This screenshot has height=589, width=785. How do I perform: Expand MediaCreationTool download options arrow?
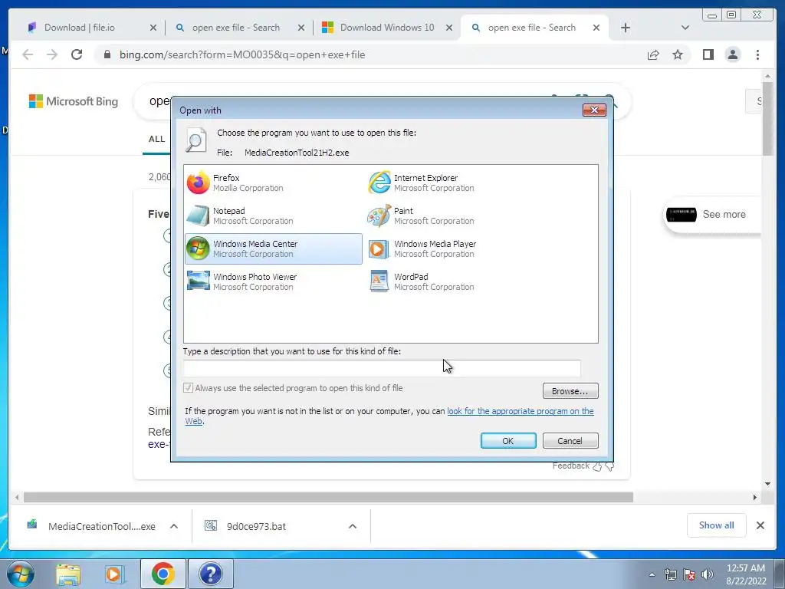point(174,526)
